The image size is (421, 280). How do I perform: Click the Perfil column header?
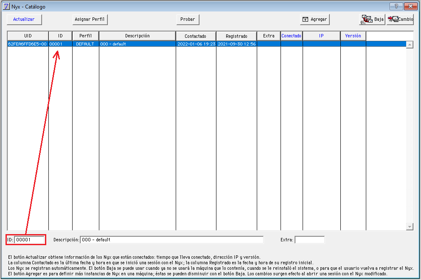(x=86, y=36)
